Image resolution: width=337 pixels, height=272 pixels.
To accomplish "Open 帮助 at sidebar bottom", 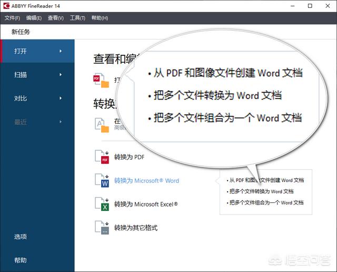I will 21,260.
